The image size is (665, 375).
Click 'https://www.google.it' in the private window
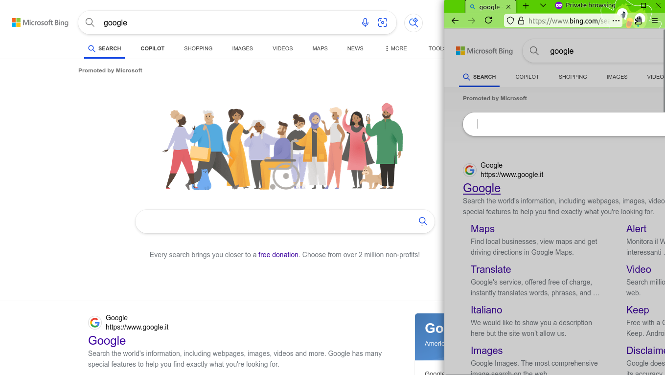512,175
